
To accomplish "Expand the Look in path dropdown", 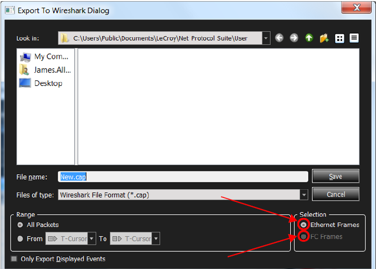I will point(266,38).
